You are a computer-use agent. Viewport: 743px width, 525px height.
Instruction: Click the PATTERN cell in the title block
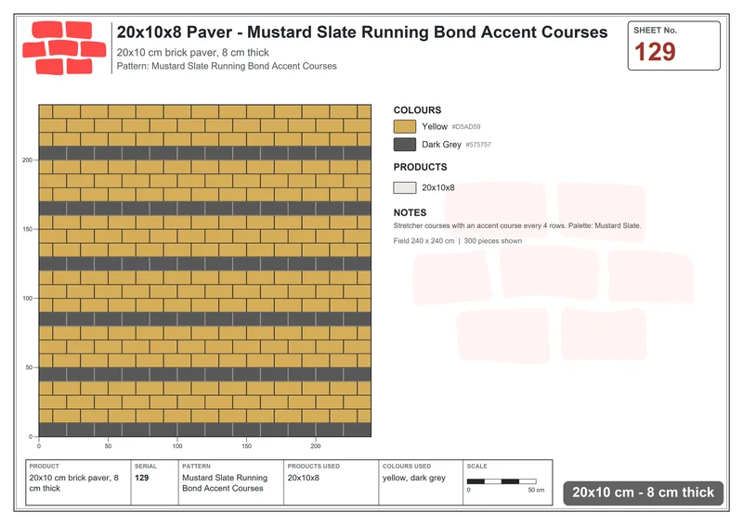tap(230, 482)
